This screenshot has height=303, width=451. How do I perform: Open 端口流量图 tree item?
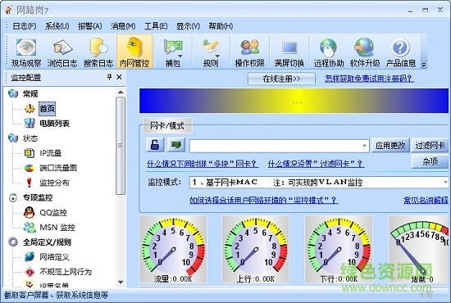click(x=58, y=168)
